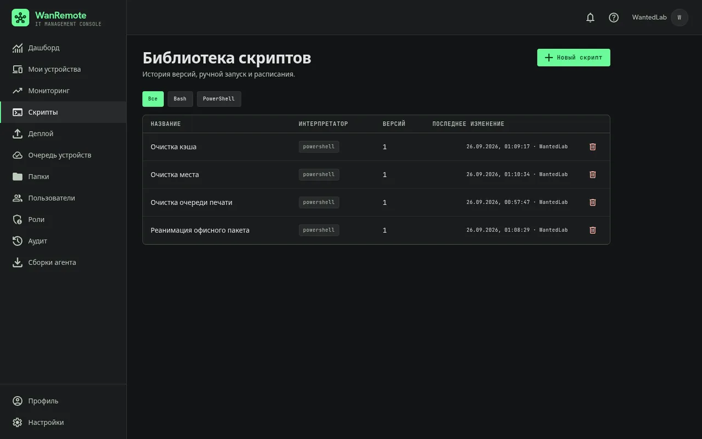This screenshot has height=439, width=702.
Task: Click the Дашборд chart icon
Action: coord(18,48)
